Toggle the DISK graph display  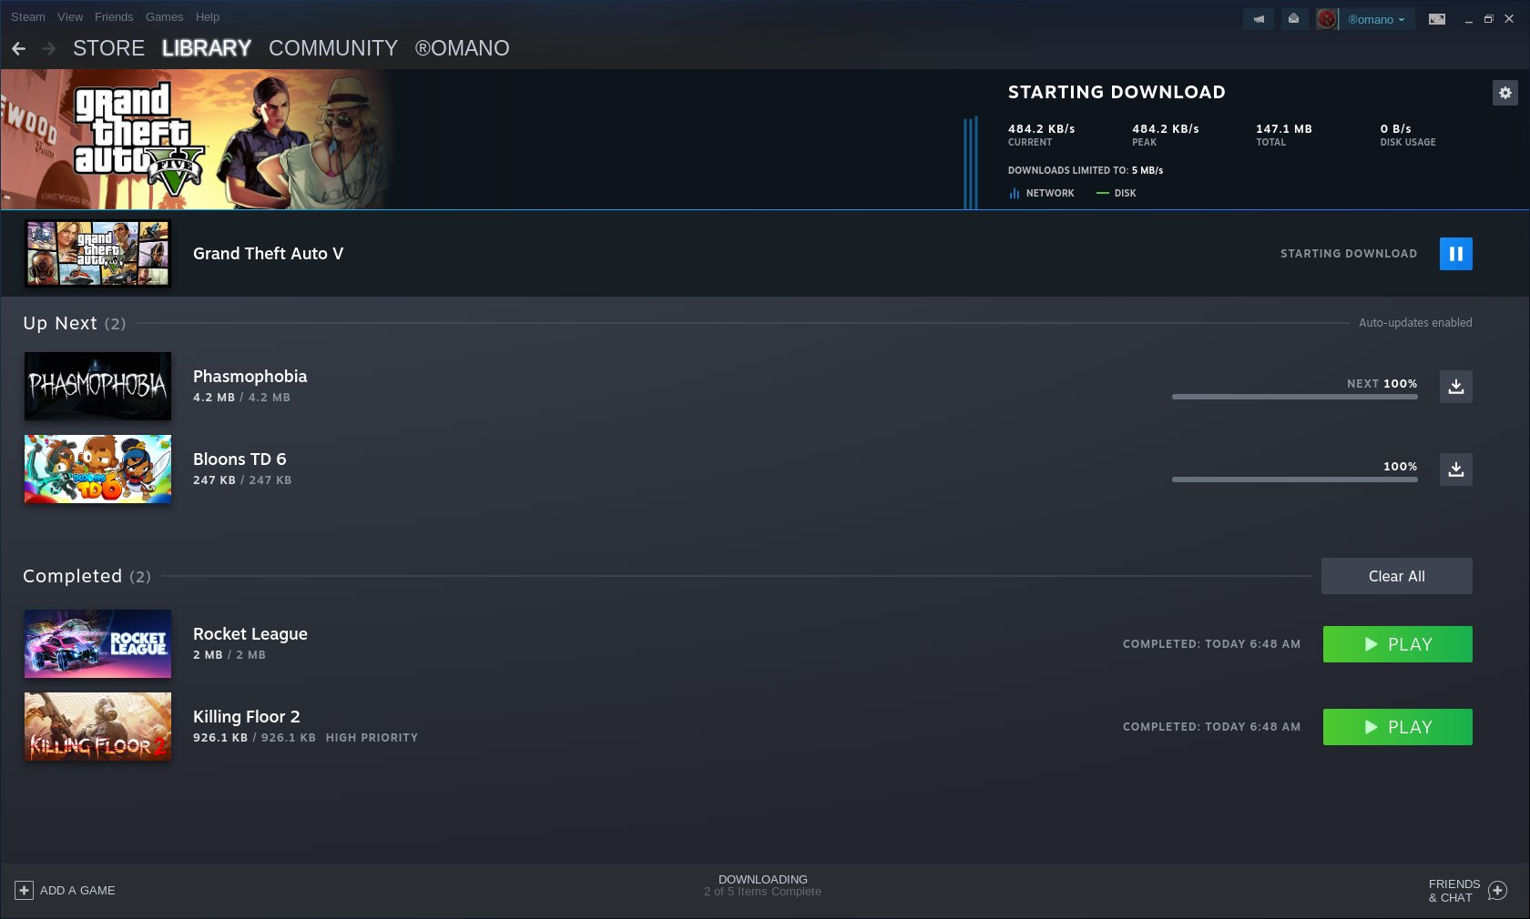(1117, 193)
